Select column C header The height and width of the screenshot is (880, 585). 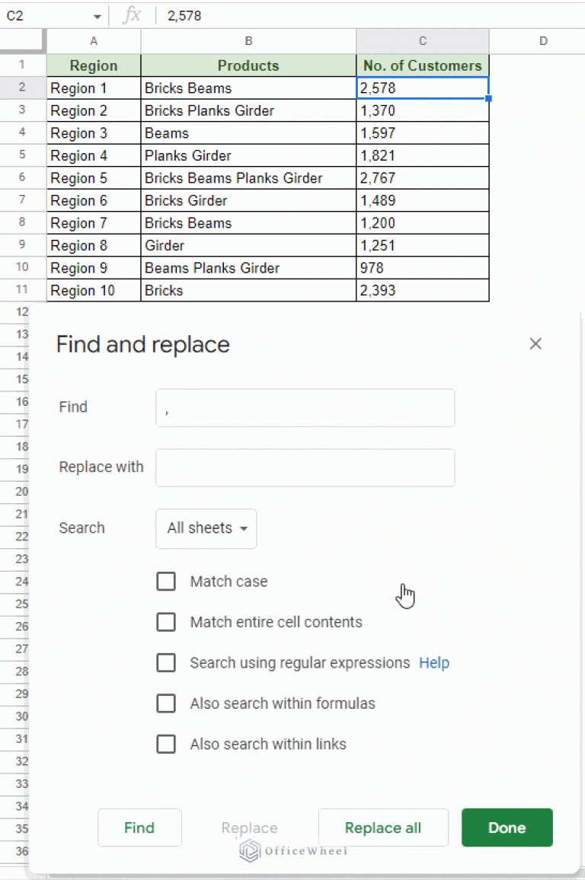click(422, 41)
